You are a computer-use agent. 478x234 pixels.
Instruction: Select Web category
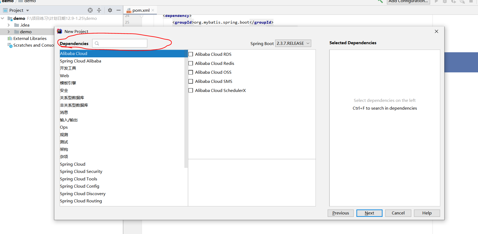(x=122, y=76)
